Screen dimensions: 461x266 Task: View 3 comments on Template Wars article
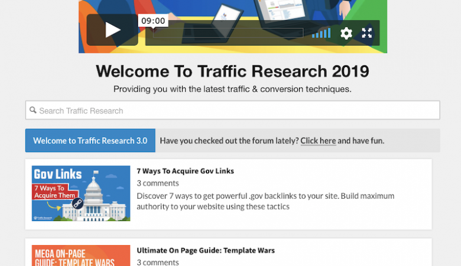pyautogui.click(x=158, y=262)
